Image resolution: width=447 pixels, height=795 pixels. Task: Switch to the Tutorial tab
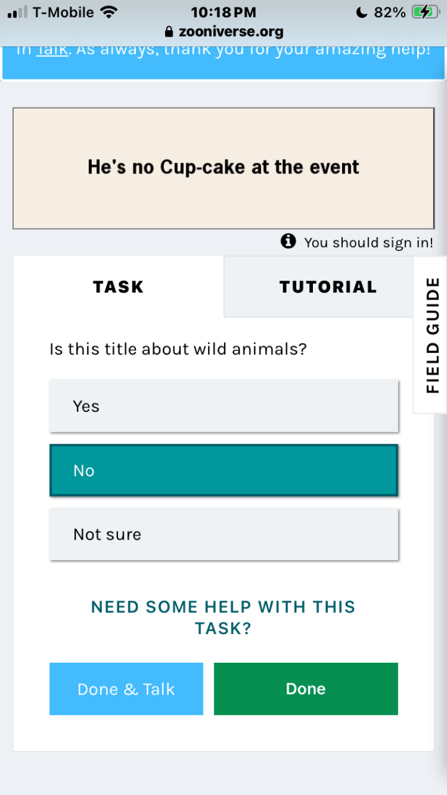point(327,286)
